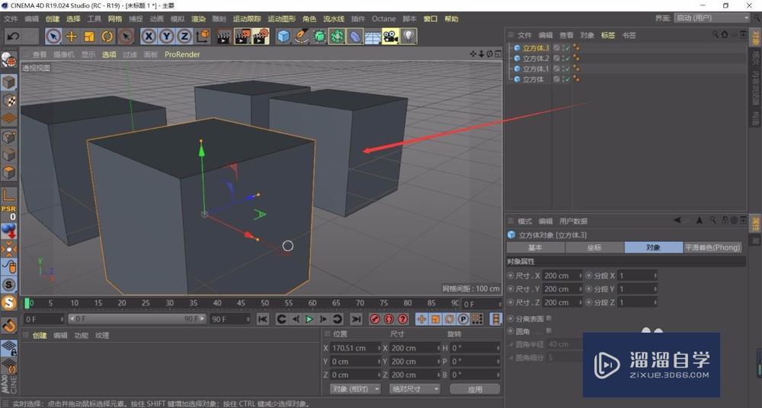Click the blue Cube primitive icon
The height and width of the screenshot is (408, 762).
[x=283, y=37]
